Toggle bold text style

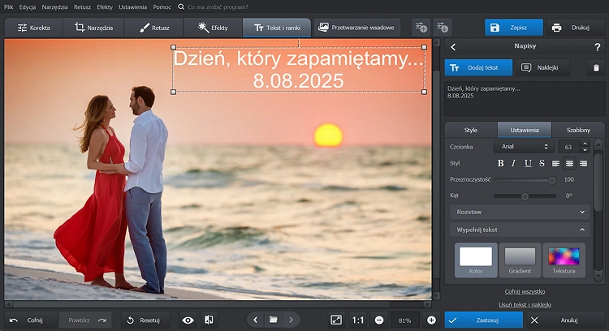[501, 163]
